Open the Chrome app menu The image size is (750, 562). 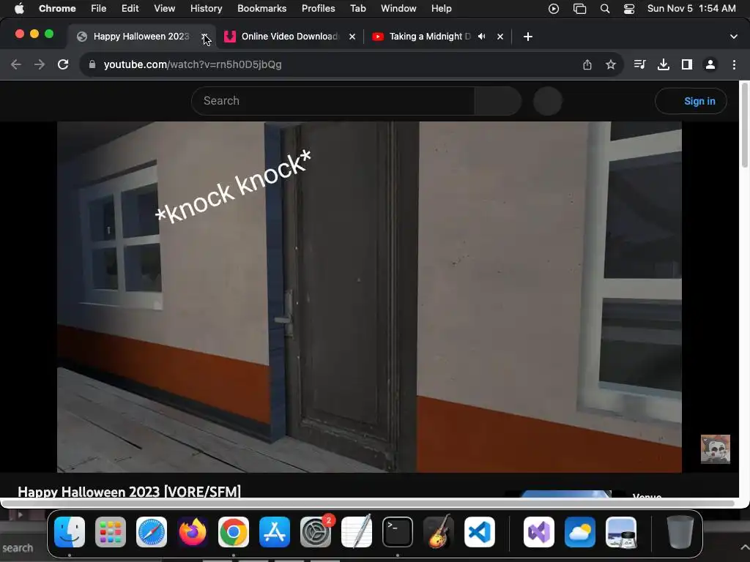point(57,8)
